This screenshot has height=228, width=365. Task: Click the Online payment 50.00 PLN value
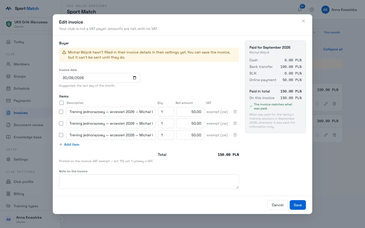click(292, 80)
